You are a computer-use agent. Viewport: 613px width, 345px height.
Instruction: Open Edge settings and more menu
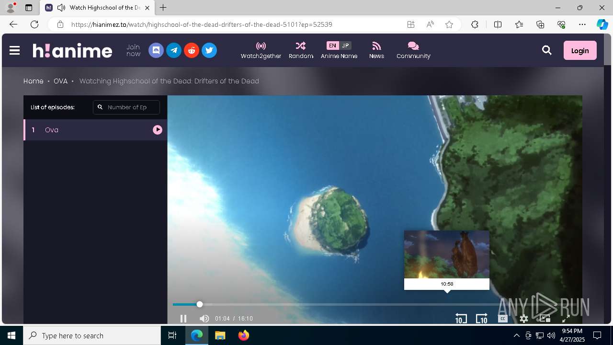582,24
